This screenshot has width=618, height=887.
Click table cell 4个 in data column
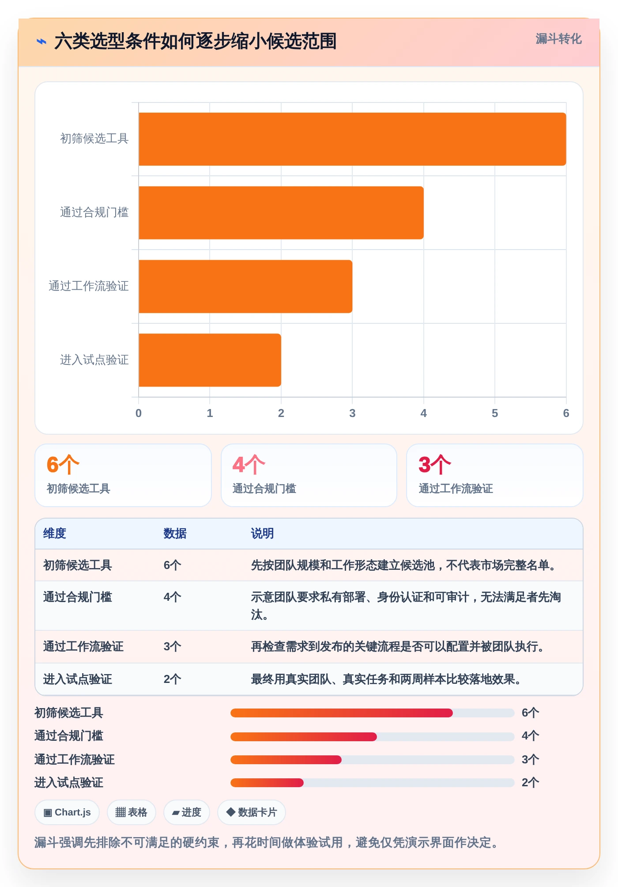tap(172, 597)
